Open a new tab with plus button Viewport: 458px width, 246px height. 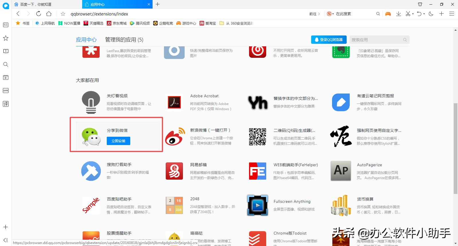pyautogui.click(x=157, y=4)
